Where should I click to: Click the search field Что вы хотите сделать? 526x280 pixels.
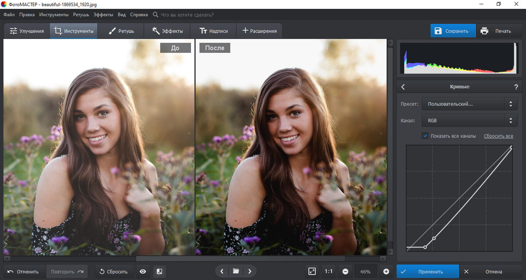pyautogui.click(x=187, y=15)
